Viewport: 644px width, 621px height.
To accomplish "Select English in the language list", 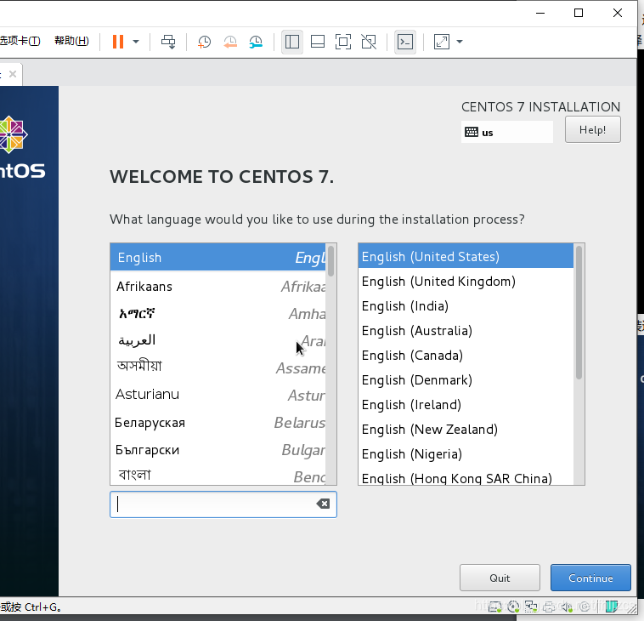I will tap(218, 257).
